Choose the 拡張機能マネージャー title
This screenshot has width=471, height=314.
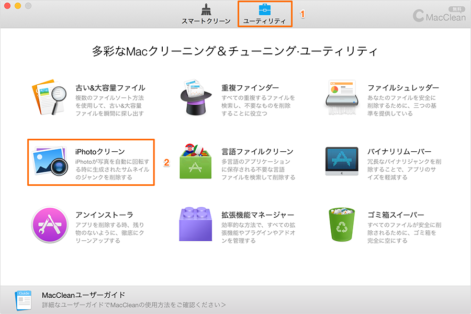(257, 215)
